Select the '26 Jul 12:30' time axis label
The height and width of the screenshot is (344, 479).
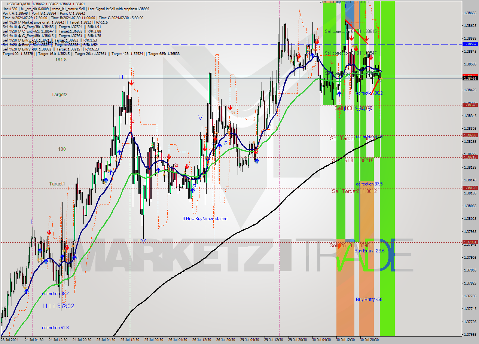click(x=202, y=340)
